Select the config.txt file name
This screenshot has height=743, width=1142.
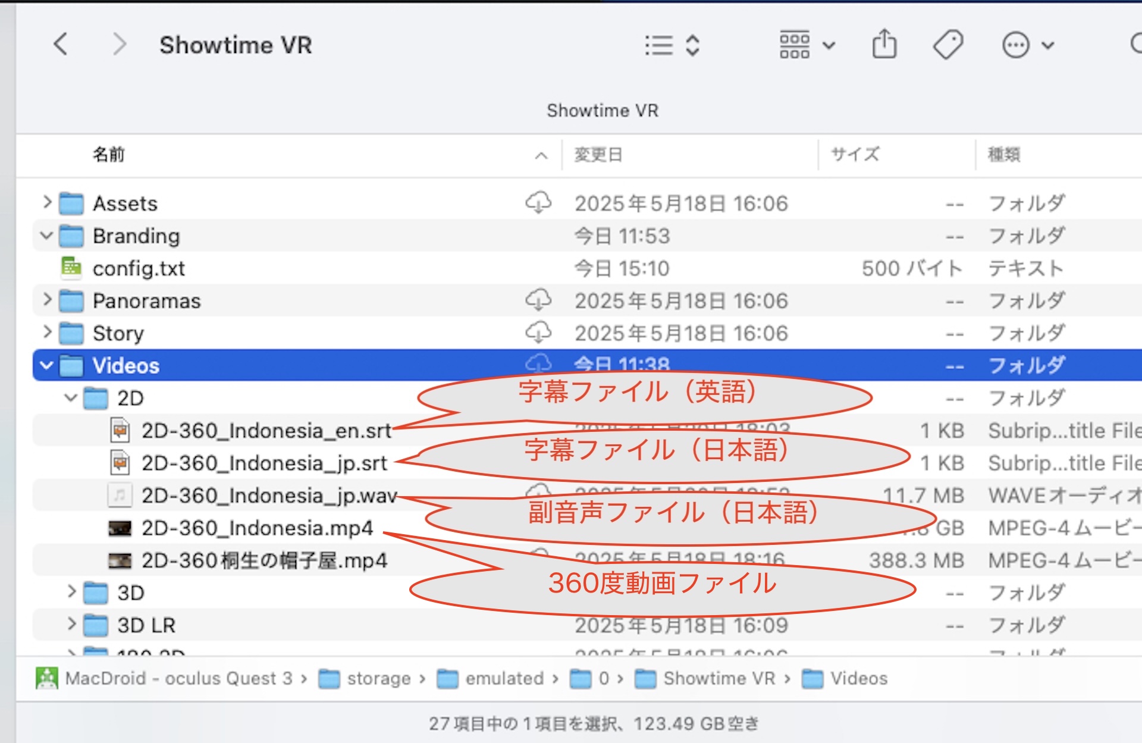[139, 268]
